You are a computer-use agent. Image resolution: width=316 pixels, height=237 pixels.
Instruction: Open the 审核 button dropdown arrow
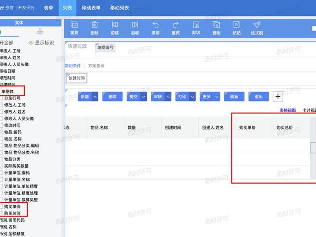click(168, 97)
